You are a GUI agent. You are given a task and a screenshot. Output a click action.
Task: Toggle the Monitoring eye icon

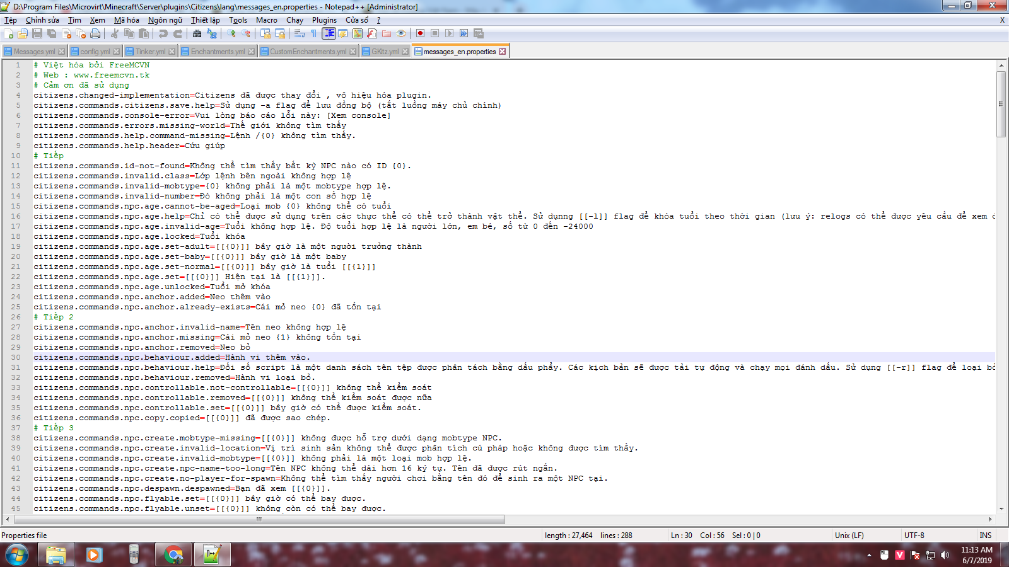pyautogui.click(x=401, y=33)
